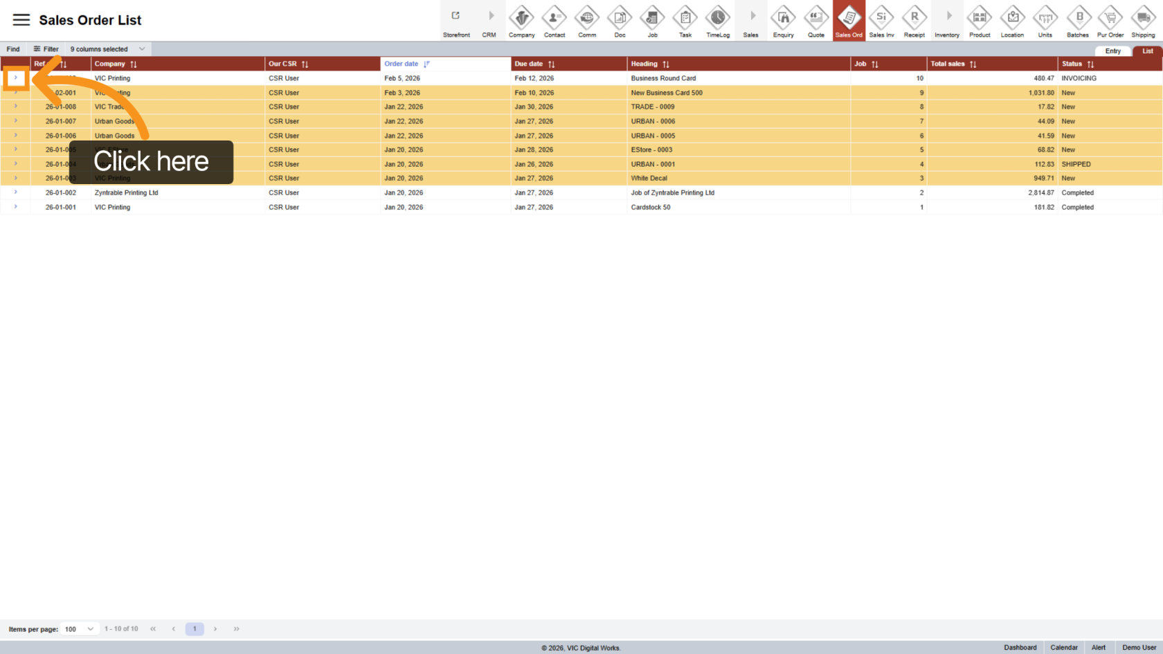Switch to the Entry tab
The height and width of the screenshot is (654, 1163).
click(x=1112, y=51)
